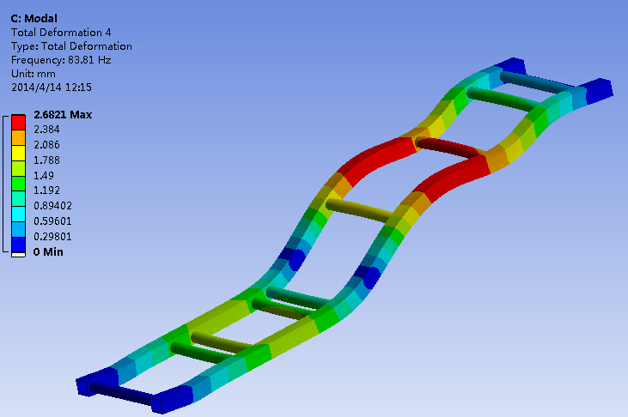Select the '0.89402' legend value
628x417 pixels.
click(52, 206)
